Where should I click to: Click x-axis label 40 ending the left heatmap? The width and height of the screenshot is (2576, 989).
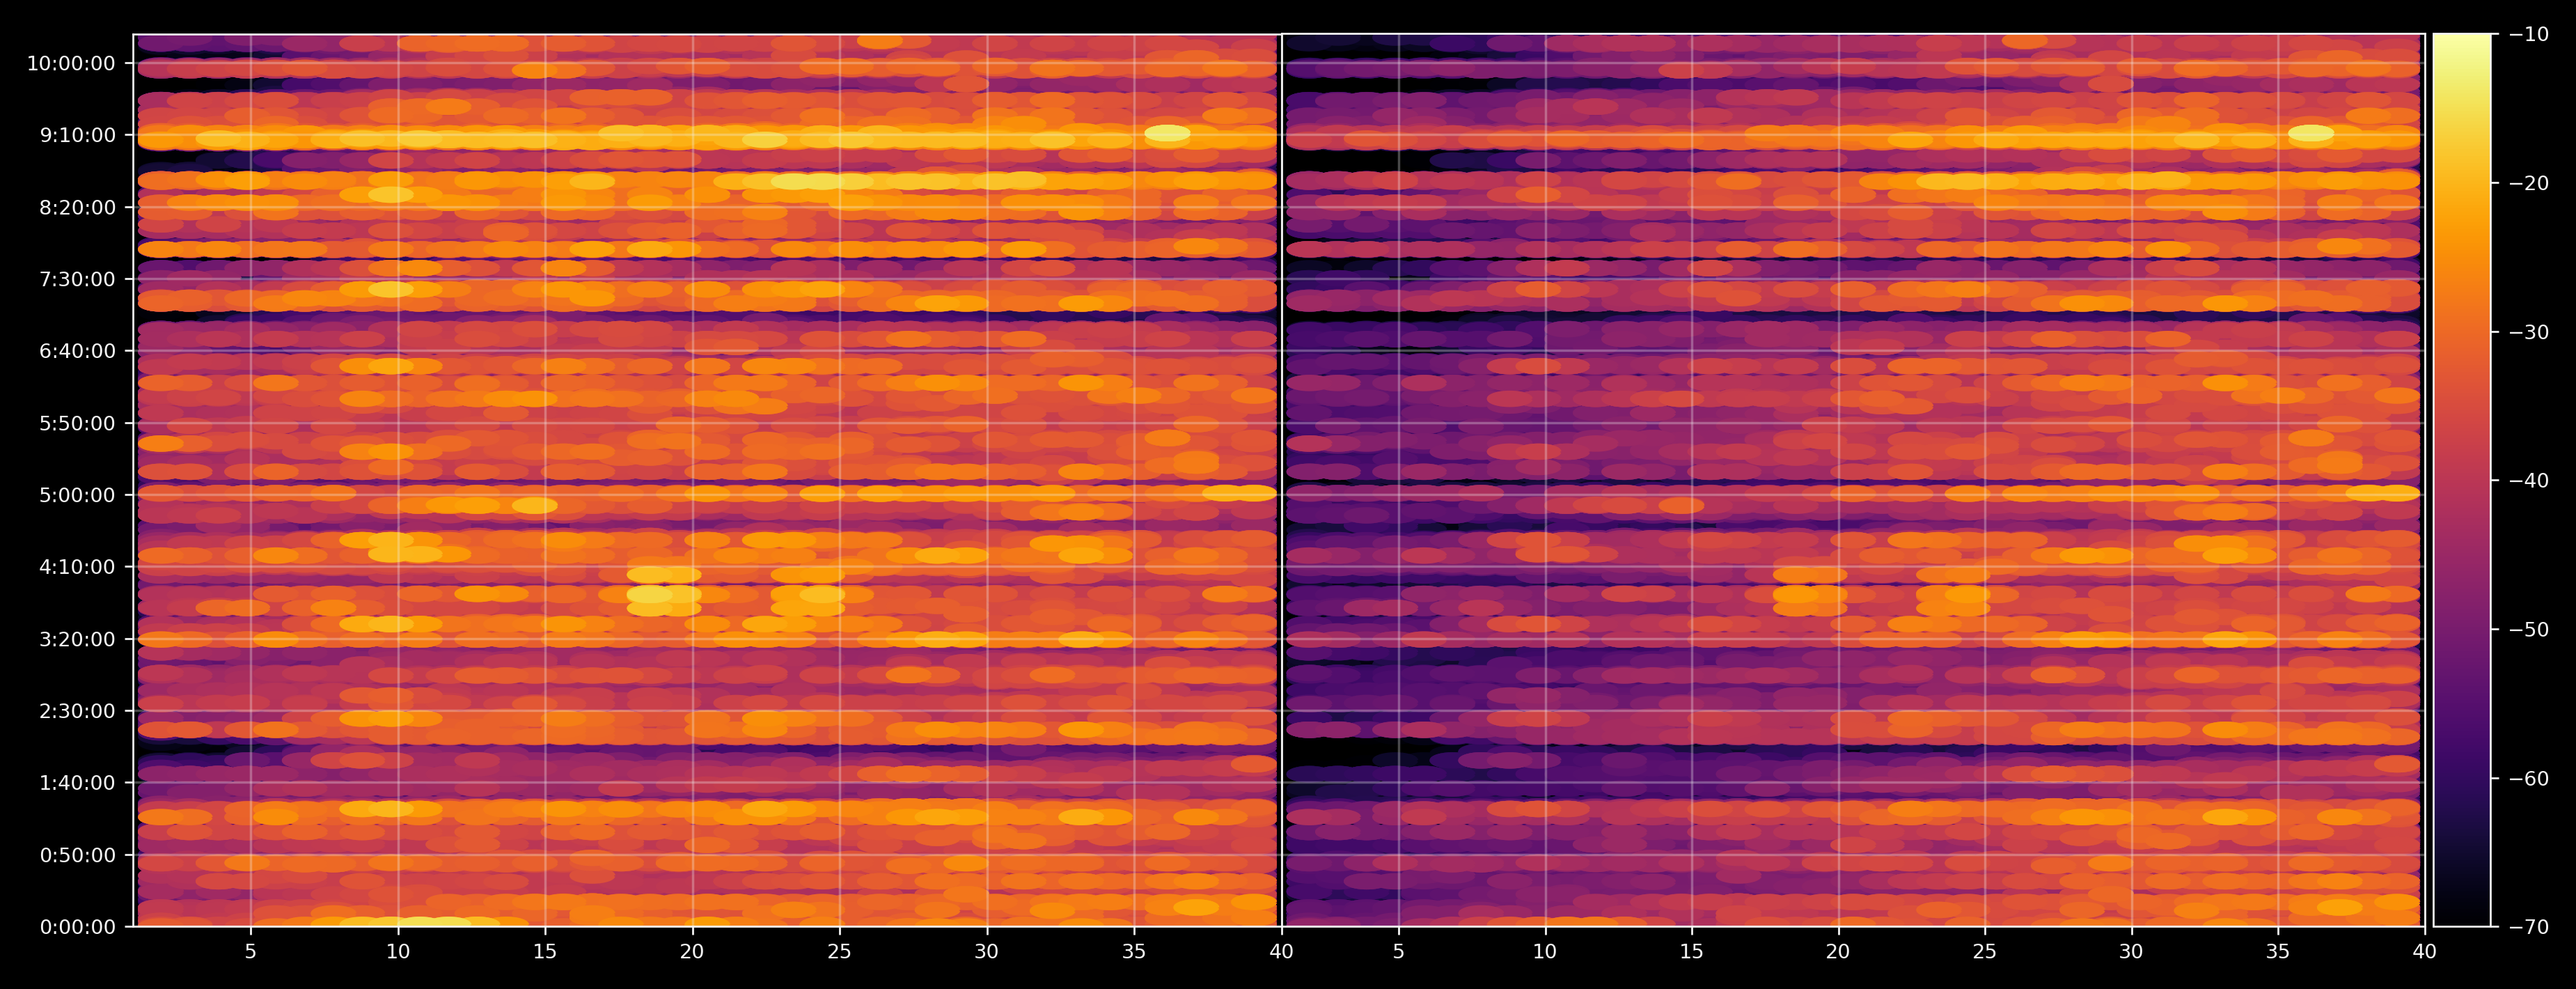[x=1281, y=952]
